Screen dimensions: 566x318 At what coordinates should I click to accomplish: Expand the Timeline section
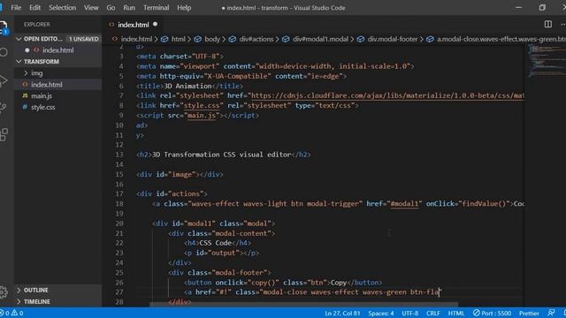click(x=36, y=301)
